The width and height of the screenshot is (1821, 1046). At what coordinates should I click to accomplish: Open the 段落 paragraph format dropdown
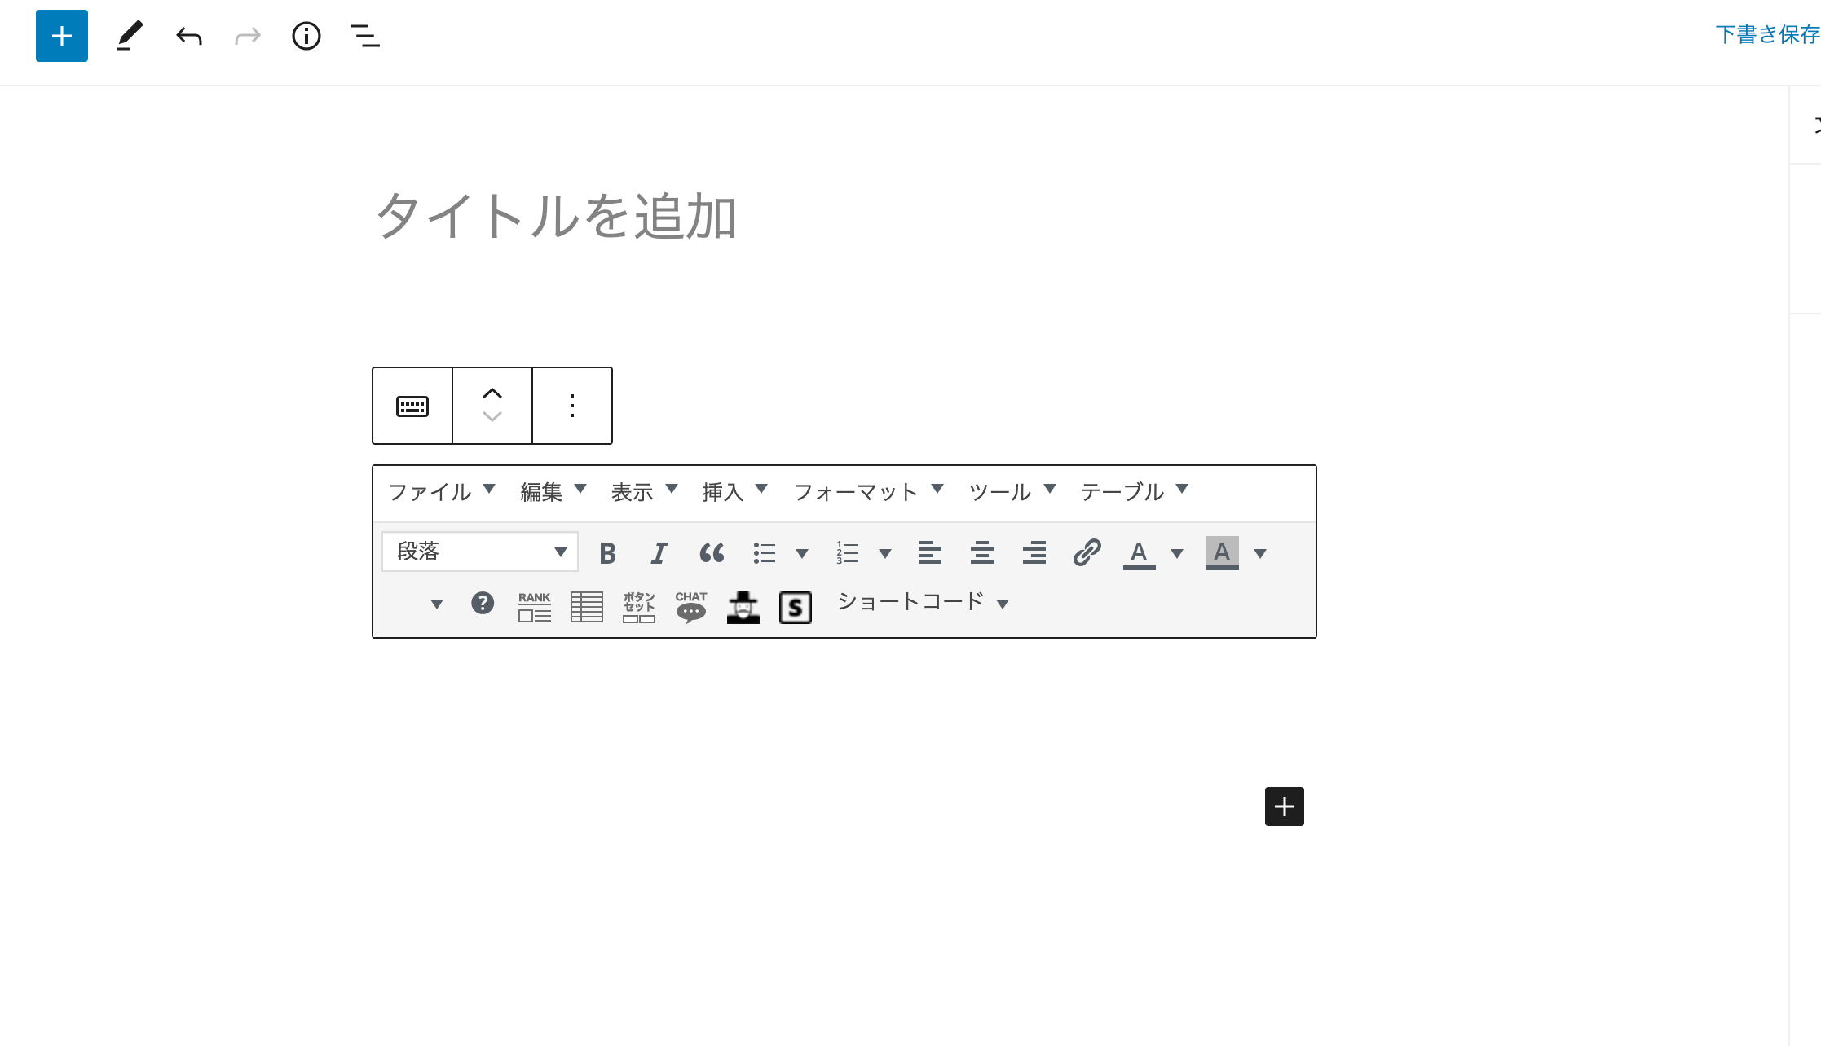481,552
